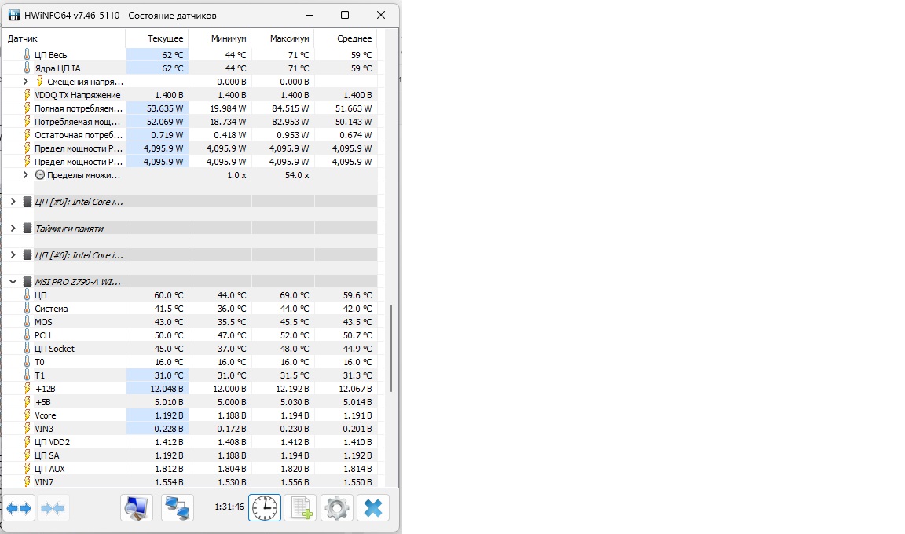The width and height of the screenshot is (905, 534).
Task: Click lightning icon beside ЦП AUX row
Action: (x=27, y=469)
